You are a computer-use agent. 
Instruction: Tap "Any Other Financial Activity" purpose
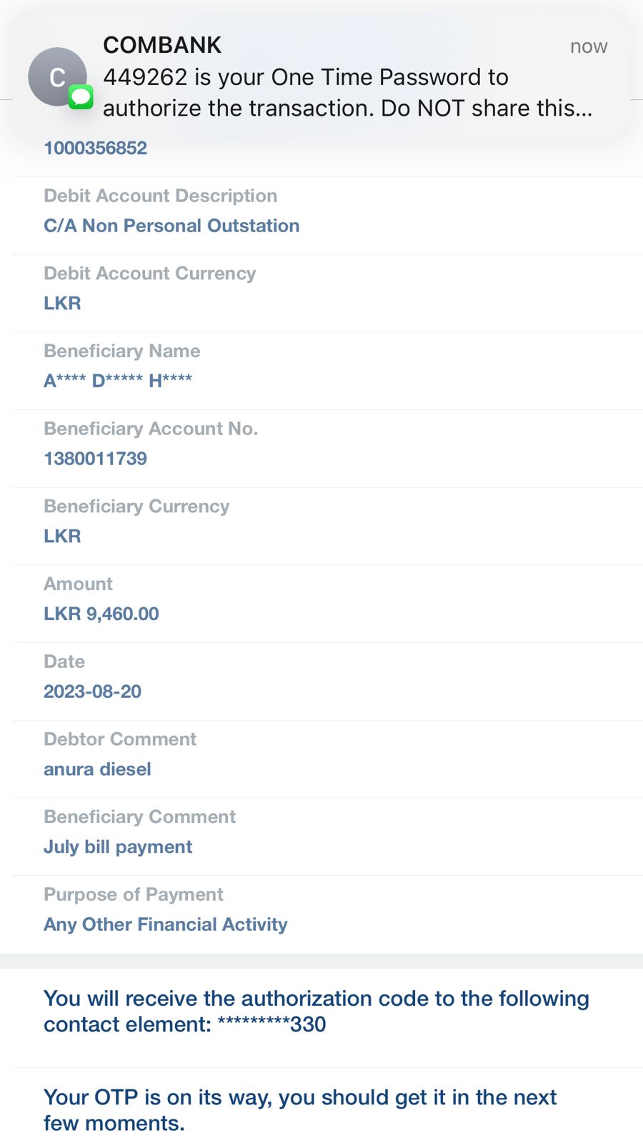166,924
